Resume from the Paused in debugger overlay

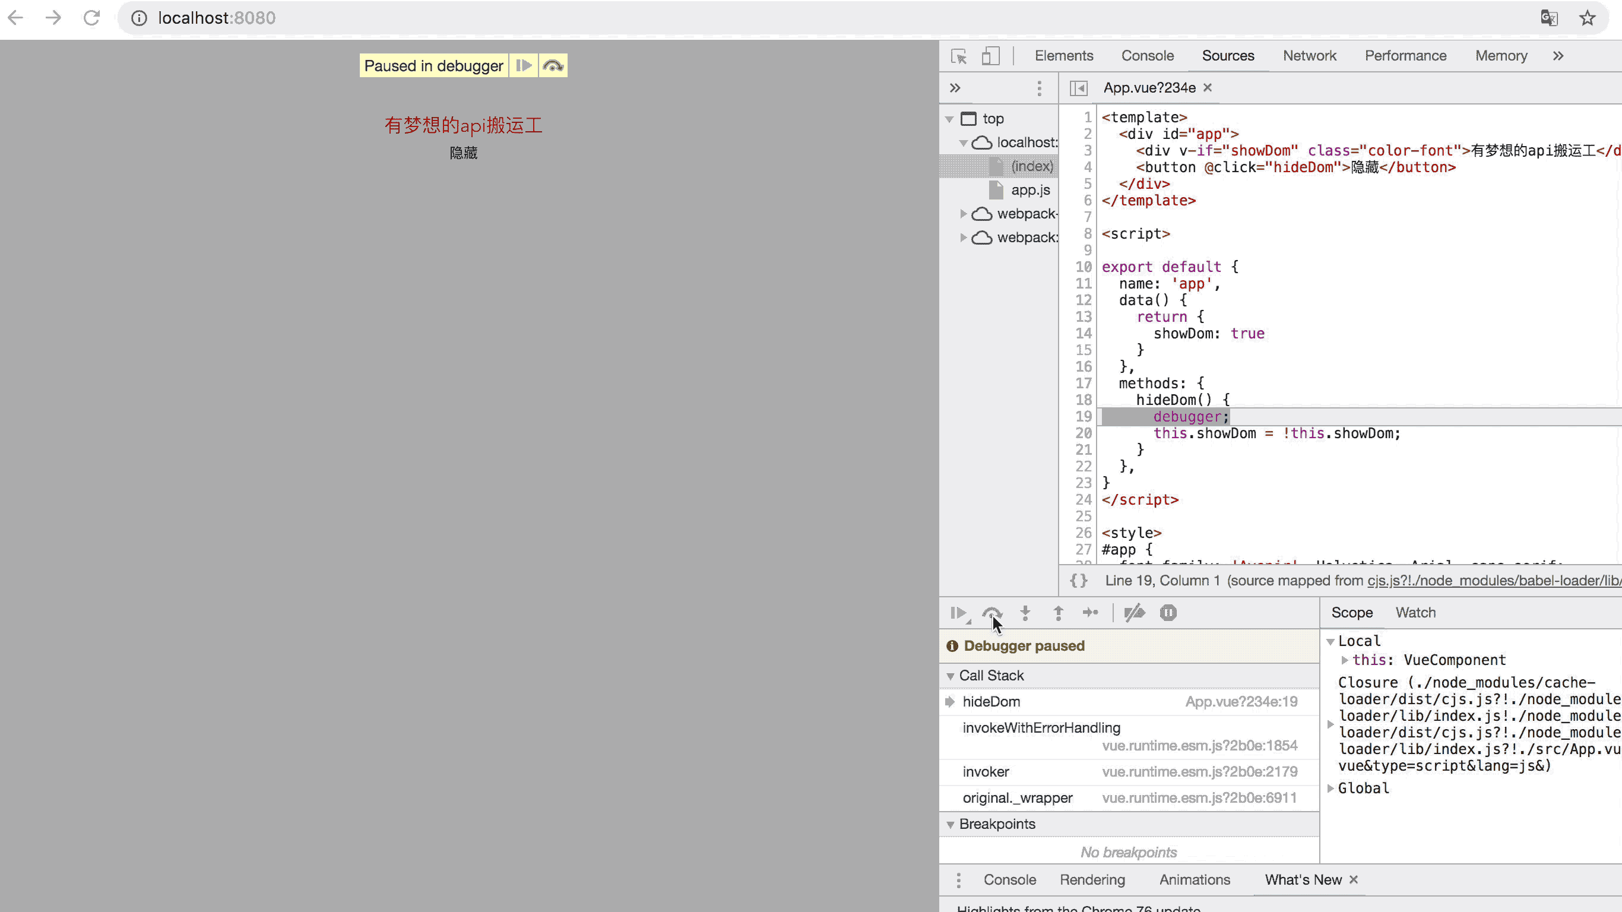(523, 65)
